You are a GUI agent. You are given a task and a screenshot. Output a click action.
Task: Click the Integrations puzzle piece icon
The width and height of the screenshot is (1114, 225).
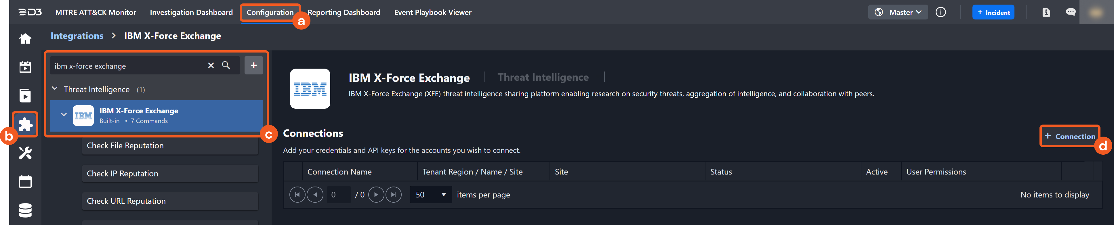coord(25,125)
